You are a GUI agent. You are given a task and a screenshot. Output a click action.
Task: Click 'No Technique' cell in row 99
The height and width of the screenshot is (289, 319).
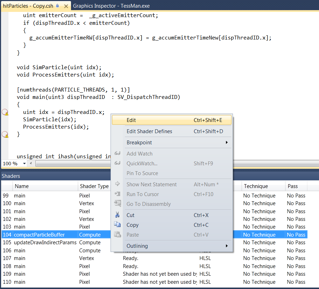(x=259, y=195)
